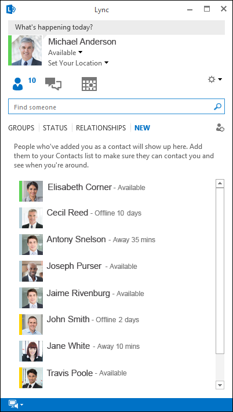233x412 pixels.
Task: Minimize the Lync window
Action: (190, 9)
